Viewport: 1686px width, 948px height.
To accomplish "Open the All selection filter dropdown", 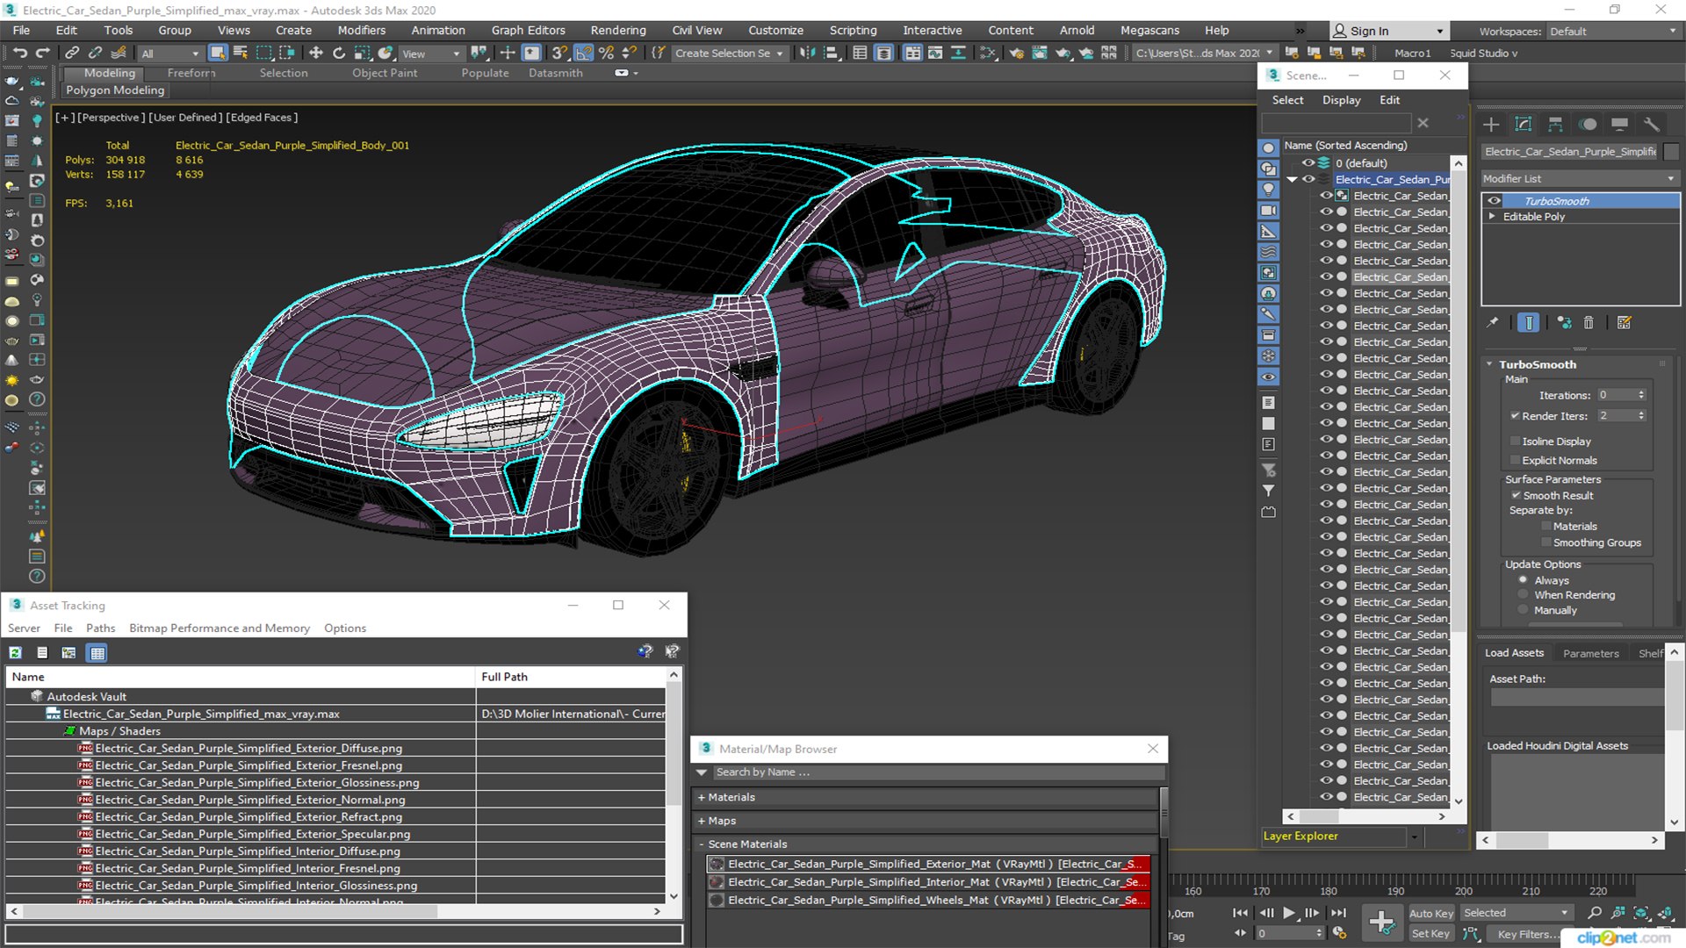I will pyautogui.click(x=170, y=54).
